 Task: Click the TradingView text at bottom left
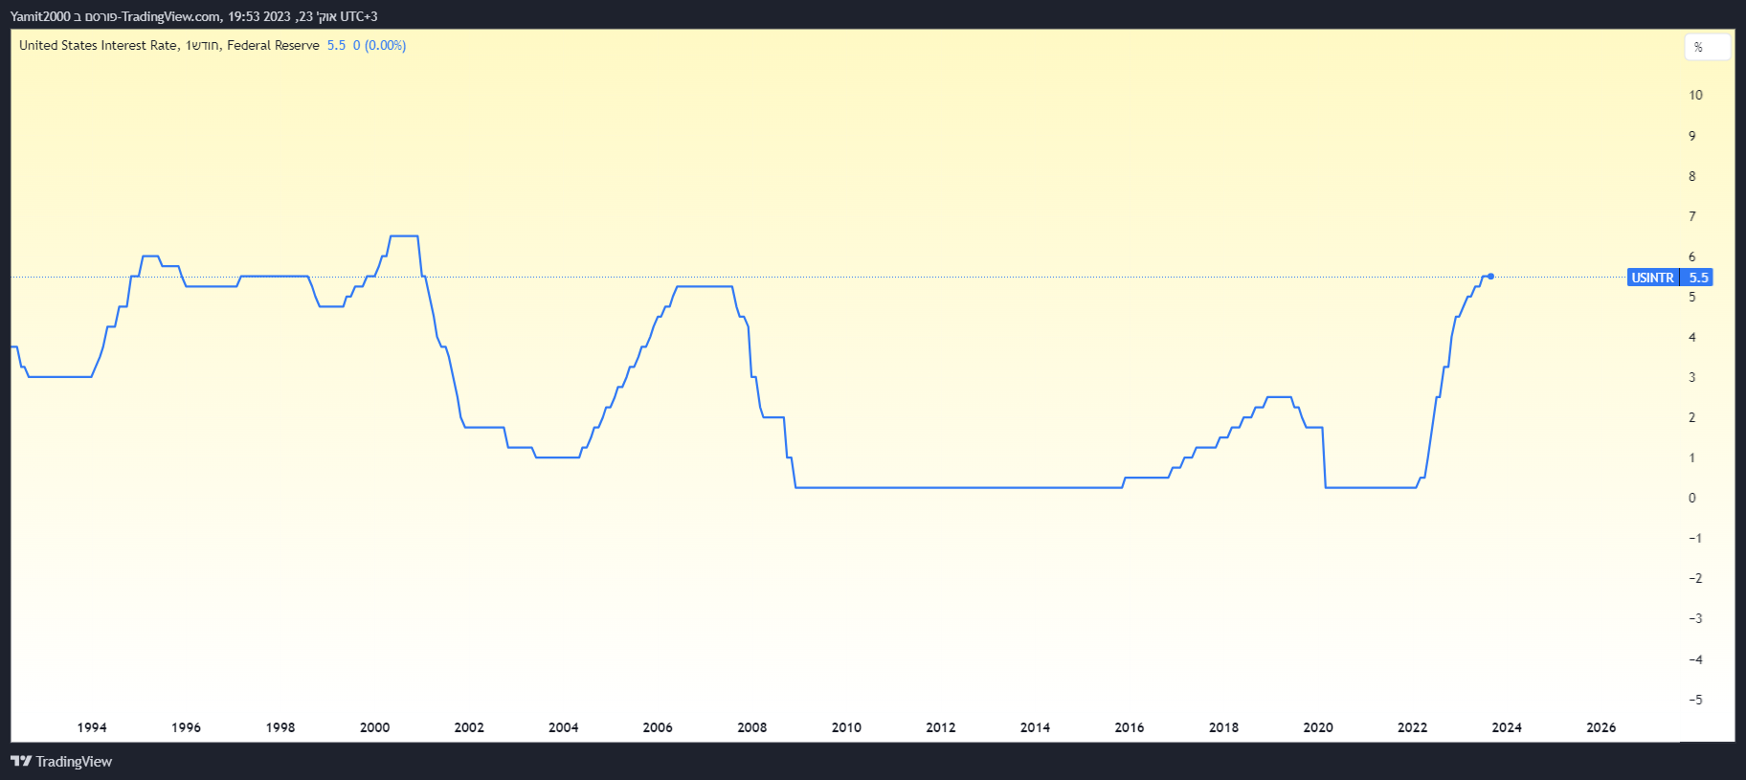pos(74,762)
